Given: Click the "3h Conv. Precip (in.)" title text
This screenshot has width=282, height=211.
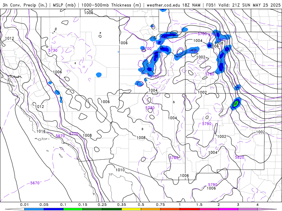Looking at the screenshot, I should [x=25, y=5].
